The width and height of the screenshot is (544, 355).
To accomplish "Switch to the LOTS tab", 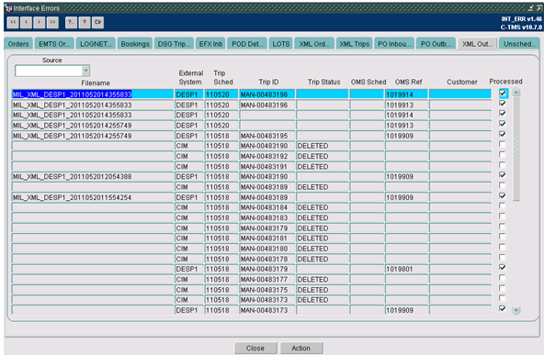I will coord(280,44).
